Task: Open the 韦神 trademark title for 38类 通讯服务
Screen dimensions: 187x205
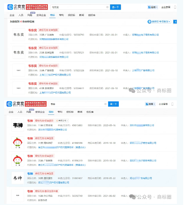Action: click(30, 174)
